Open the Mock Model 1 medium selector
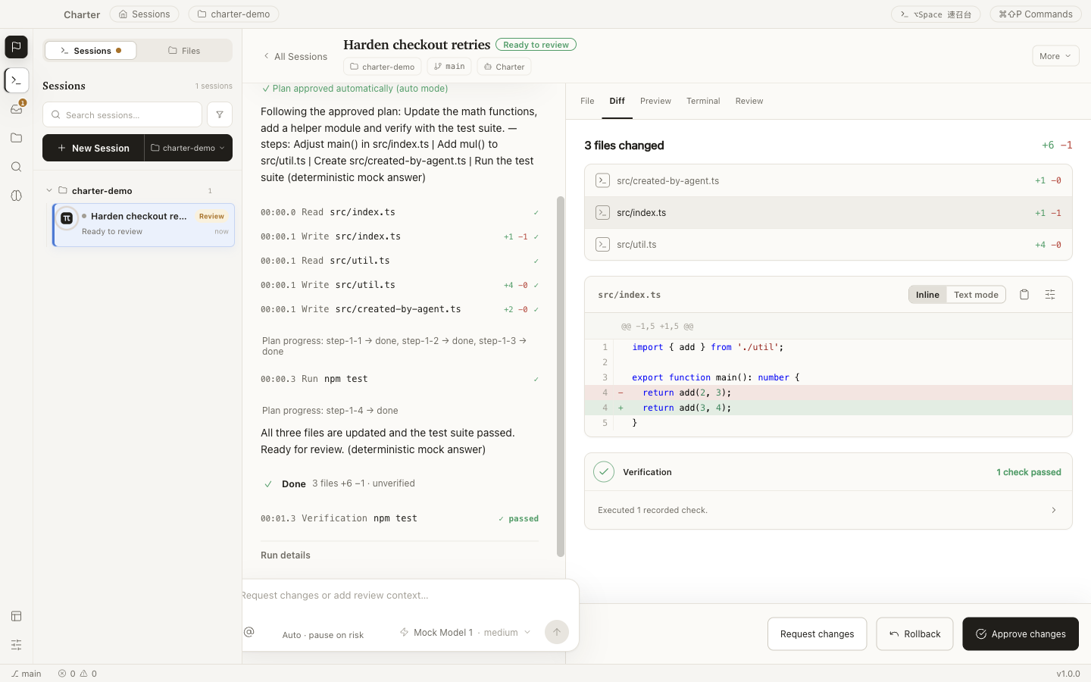The height and width of the screenshot is (682, 1091). click(465, 632)
